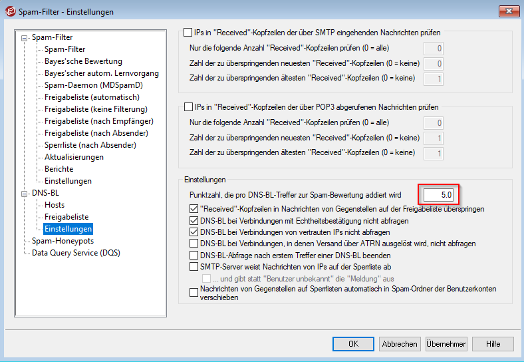Click the DNS-BL score field showing 5.0
524x362 pixels.
click(x=438, y=195)
